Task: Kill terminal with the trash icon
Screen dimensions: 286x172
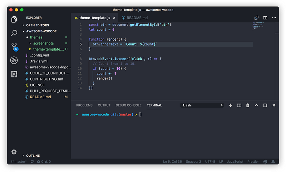Action: [x=247, y=105]
